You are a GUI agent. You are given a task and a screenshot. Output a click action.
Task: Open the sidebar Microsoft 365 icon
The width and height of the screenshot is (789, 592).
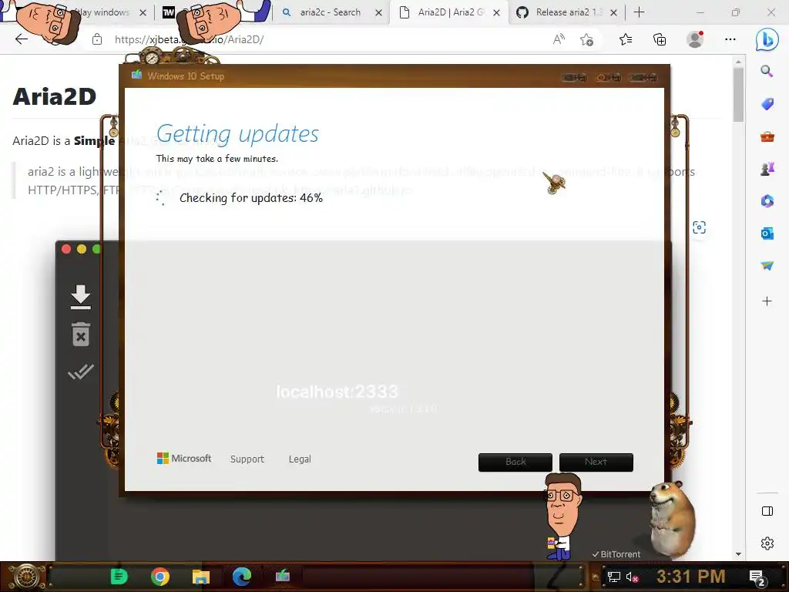767,201
